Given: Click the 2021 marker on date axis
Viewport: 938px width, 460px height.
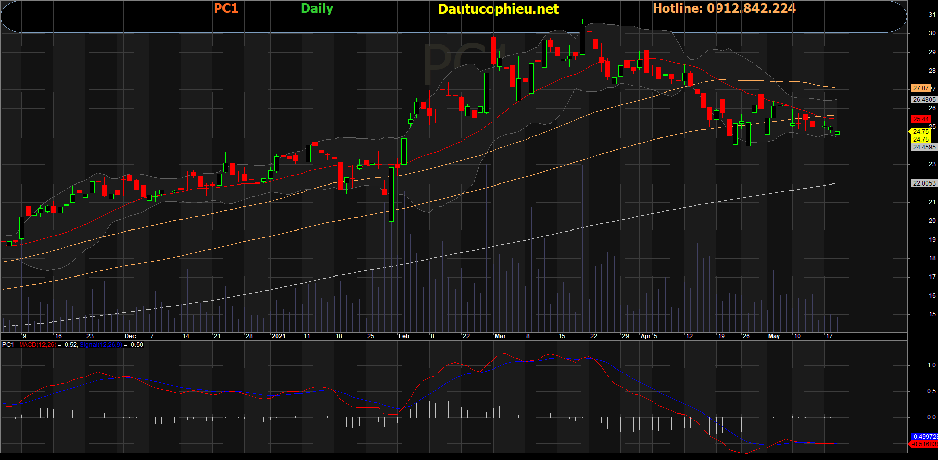Looking at the screenshot, I should 278,336.
